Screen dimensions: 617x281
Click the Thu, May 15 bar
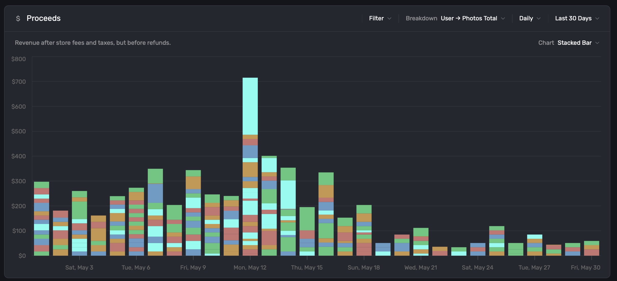tap(307, 231)
